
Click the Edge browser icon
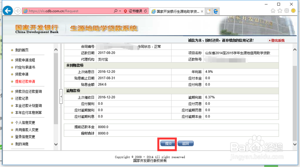coord(216,11)
